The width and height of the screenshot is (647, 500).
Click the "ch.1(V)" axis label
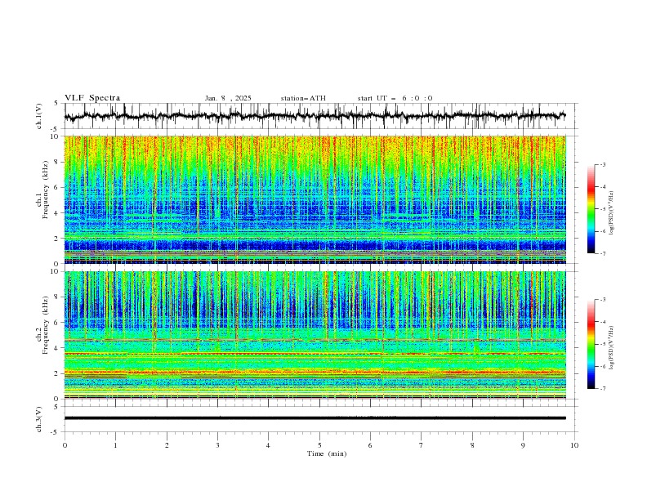39,116
